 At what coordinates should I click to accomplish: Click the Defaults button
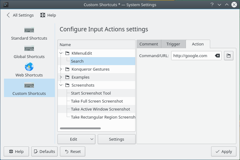(x=45, y=151)
